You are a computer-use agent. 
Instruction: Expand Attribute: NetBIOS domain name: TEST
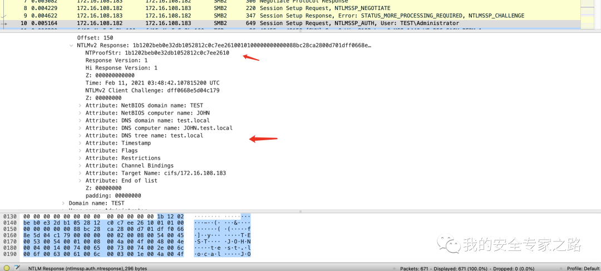[80, 105]
